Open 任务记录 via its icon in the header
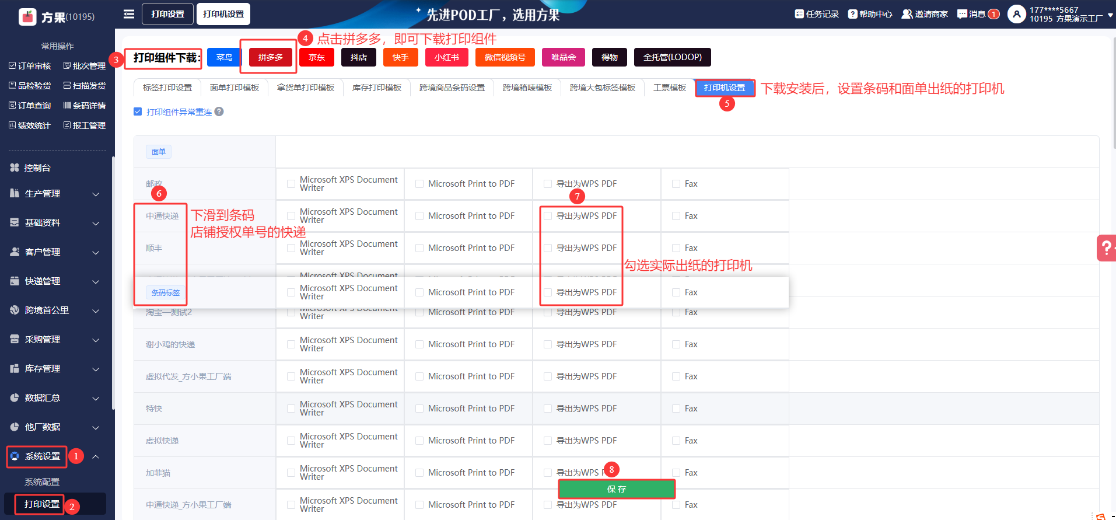This screenshot has width=1116, height=520. 799,14
